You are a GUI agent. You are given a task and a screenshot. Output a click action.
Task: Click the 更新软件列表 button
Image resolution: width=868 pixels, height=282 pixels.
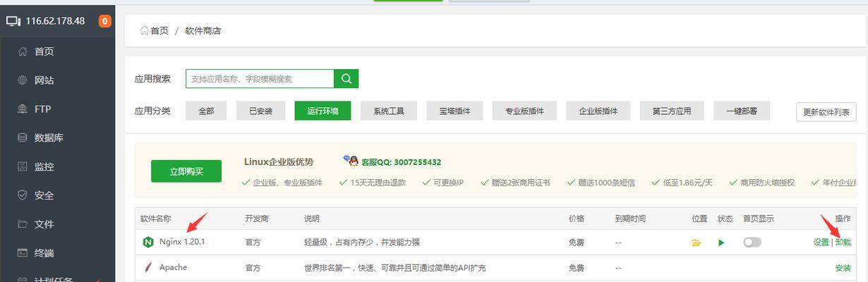click(826, 111)
